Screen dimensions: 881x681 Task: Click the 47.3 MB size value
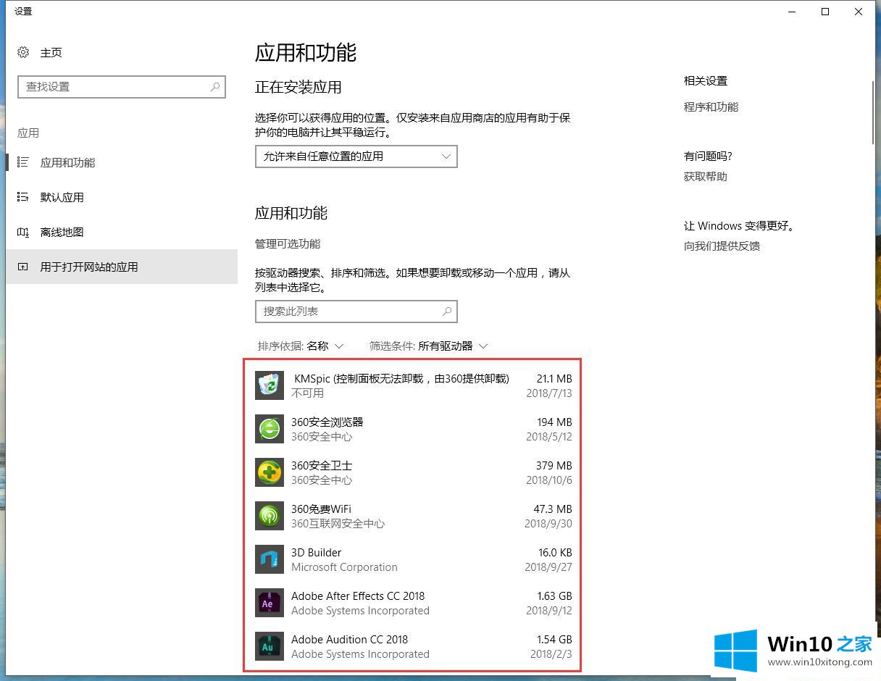click(553, 509)
